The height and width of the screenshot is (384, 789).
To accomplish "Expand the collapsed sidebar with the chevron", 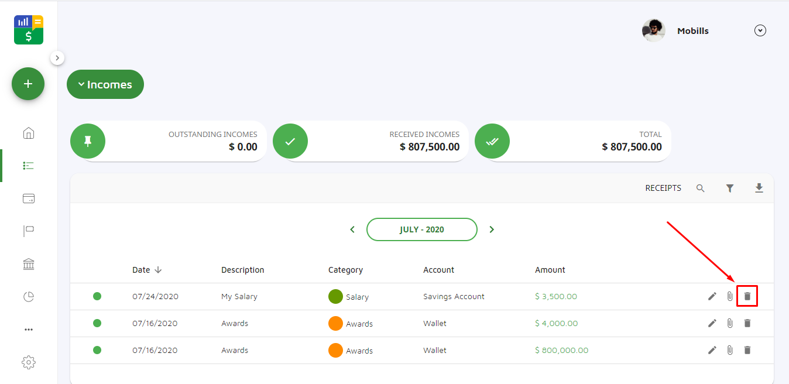I will coord(57,58).
